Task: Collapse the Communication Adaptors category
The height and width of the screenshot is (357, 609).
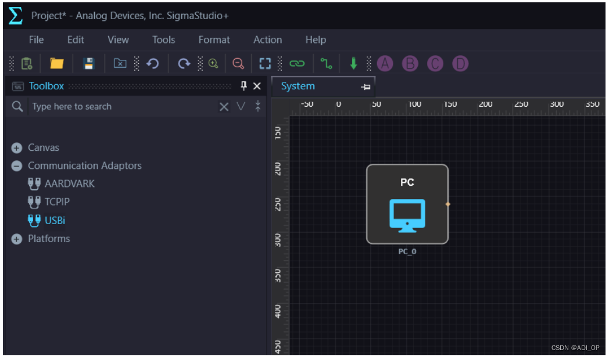Action: [16, 166]
